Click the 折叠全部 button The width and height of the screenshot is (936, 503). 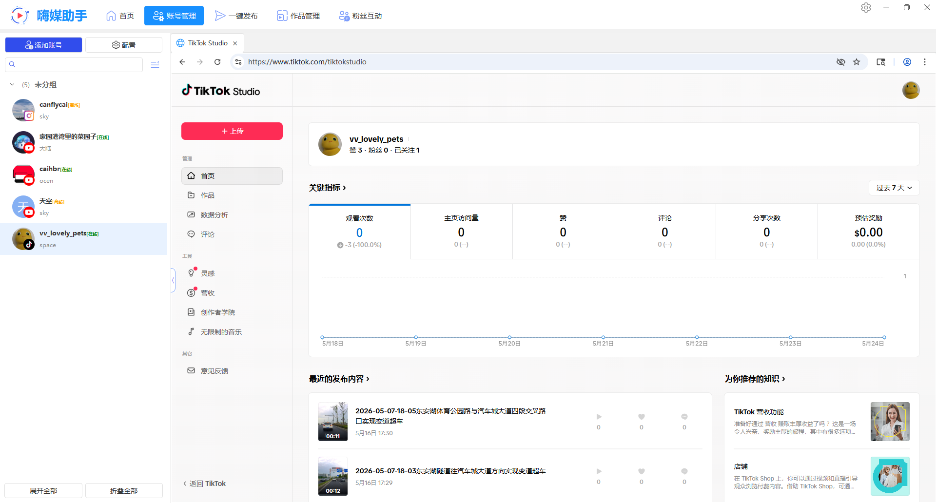[124, 490]
